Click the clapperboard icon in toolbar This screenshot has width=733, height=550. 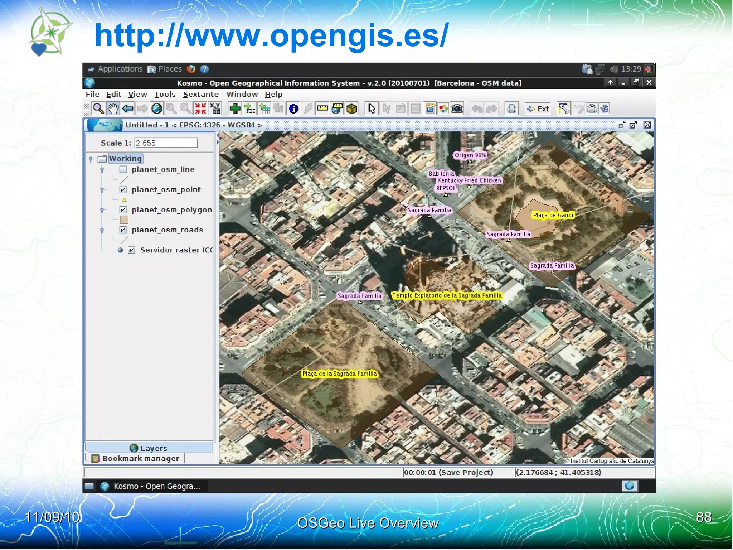592,108
